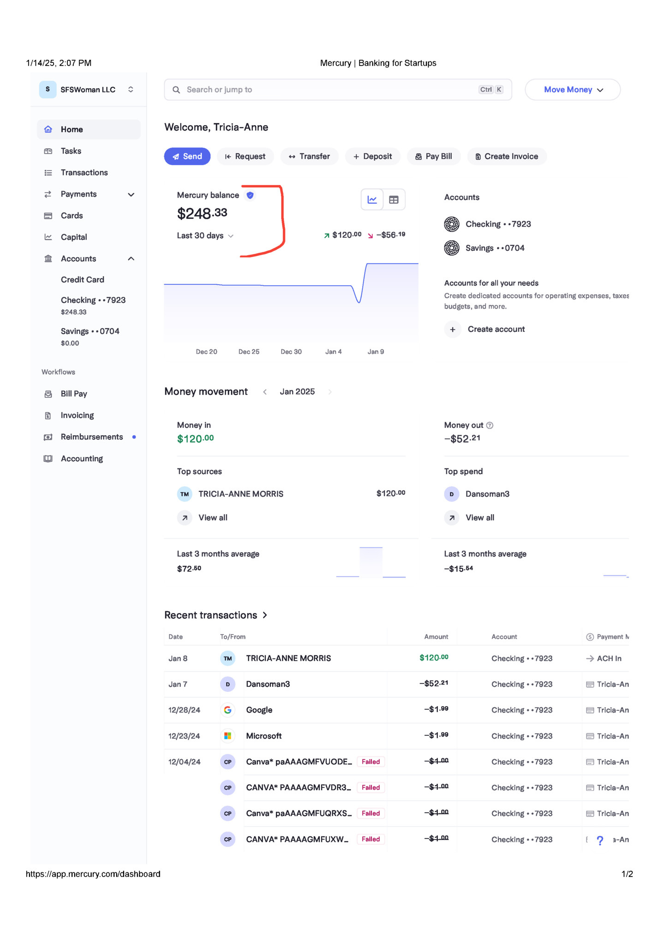The width and height of the screenshot is (659, 936).
Task: Click the help icon next to Money out
Action: click(490, 425)
